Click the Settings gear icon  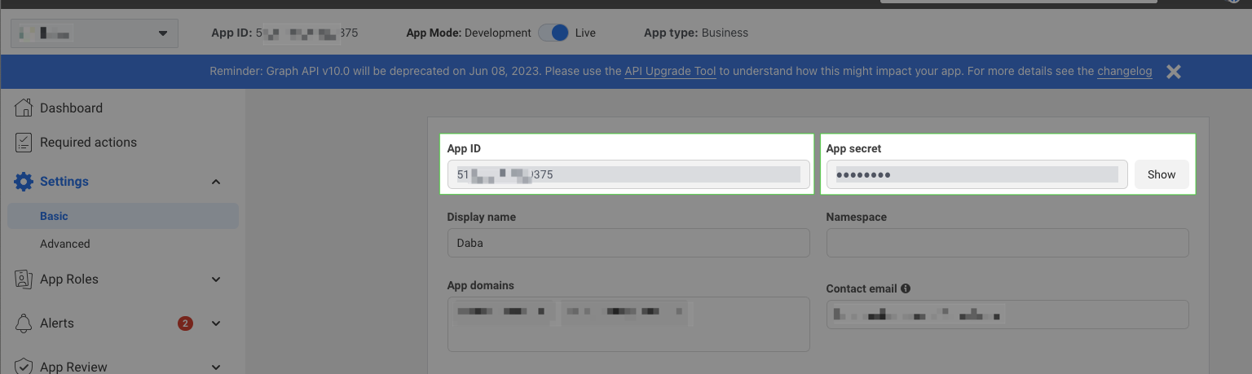tap(24, 182)
